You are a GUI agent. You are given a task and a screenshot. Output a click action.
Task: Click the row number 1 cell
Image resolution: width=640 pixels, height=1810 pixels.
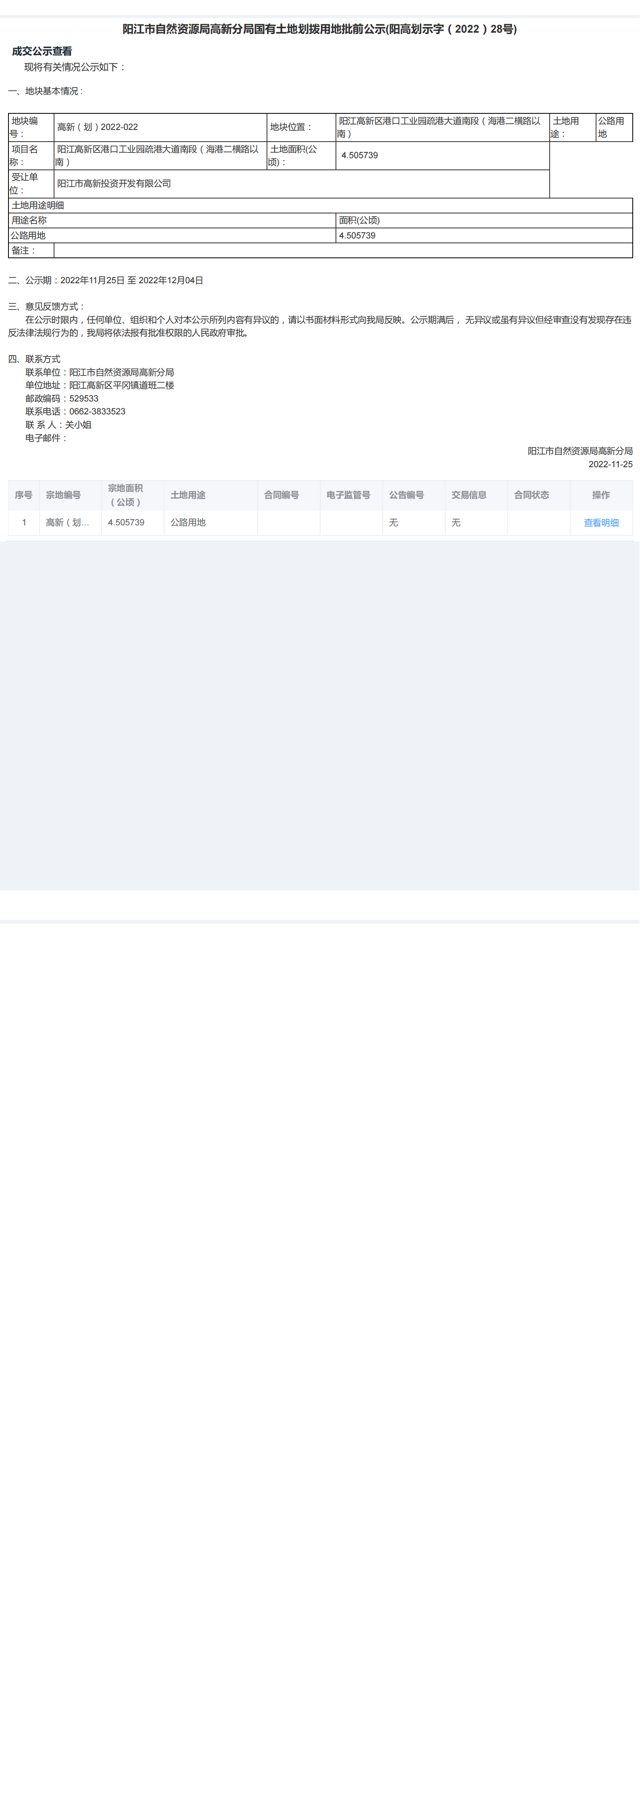pos(24,523)
